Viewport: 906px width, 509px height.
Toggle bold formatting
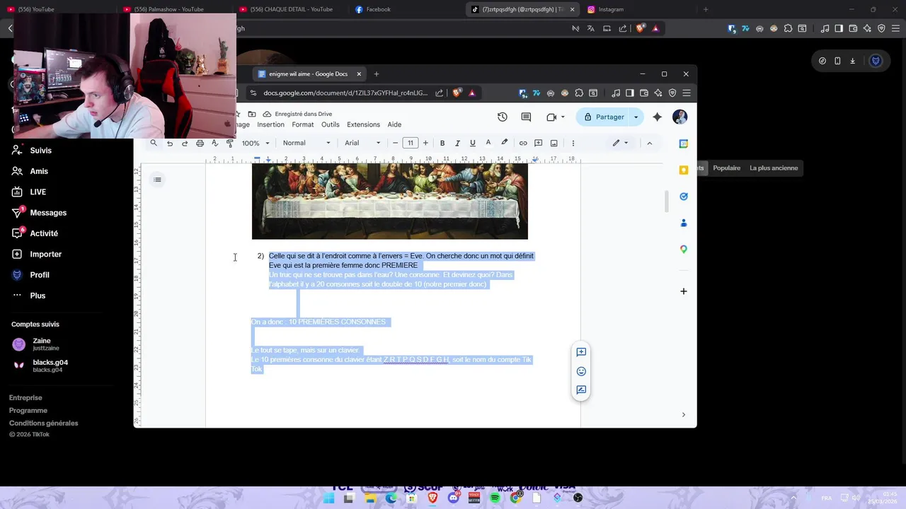442,143
